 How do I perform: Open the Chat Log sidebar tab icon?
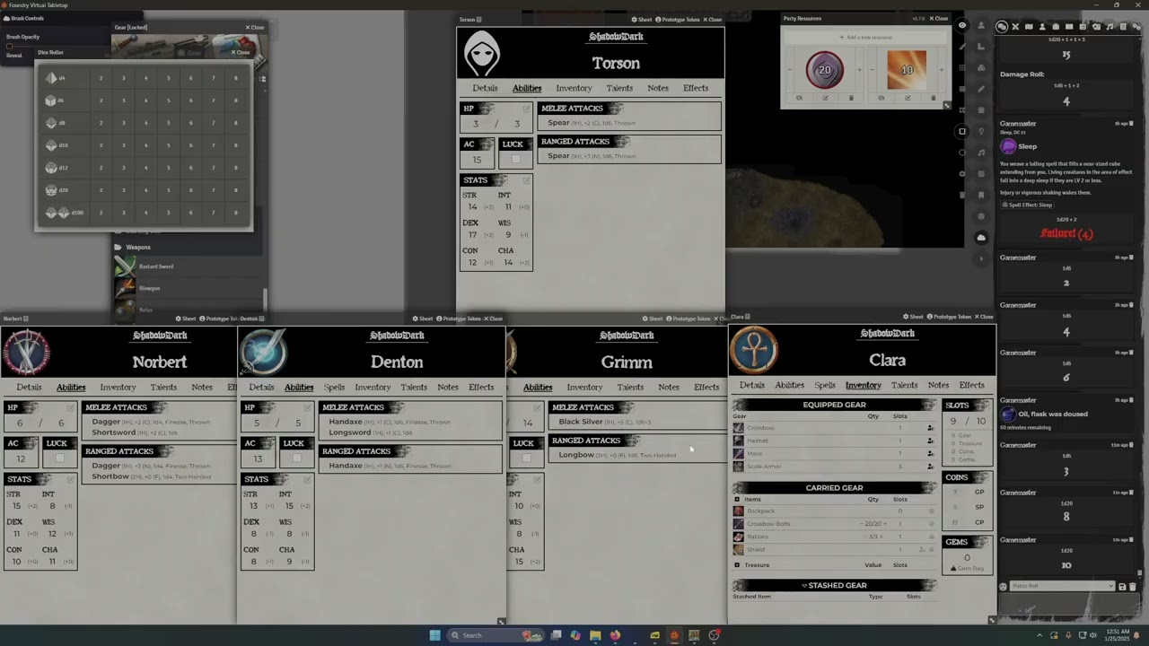click(x=1002, y=27)
